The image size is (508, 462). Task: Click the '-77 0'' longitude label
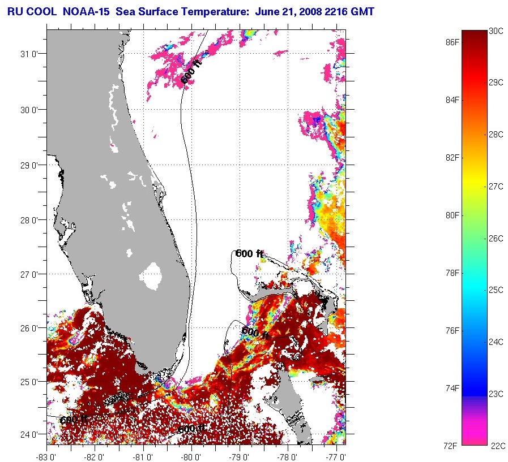coord(336,457)
